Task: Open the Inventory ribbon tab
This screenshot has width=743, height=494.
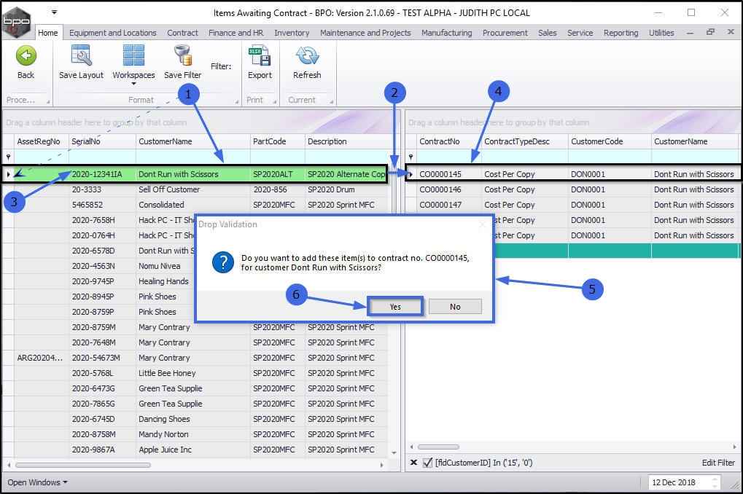Action: point(292,33)
